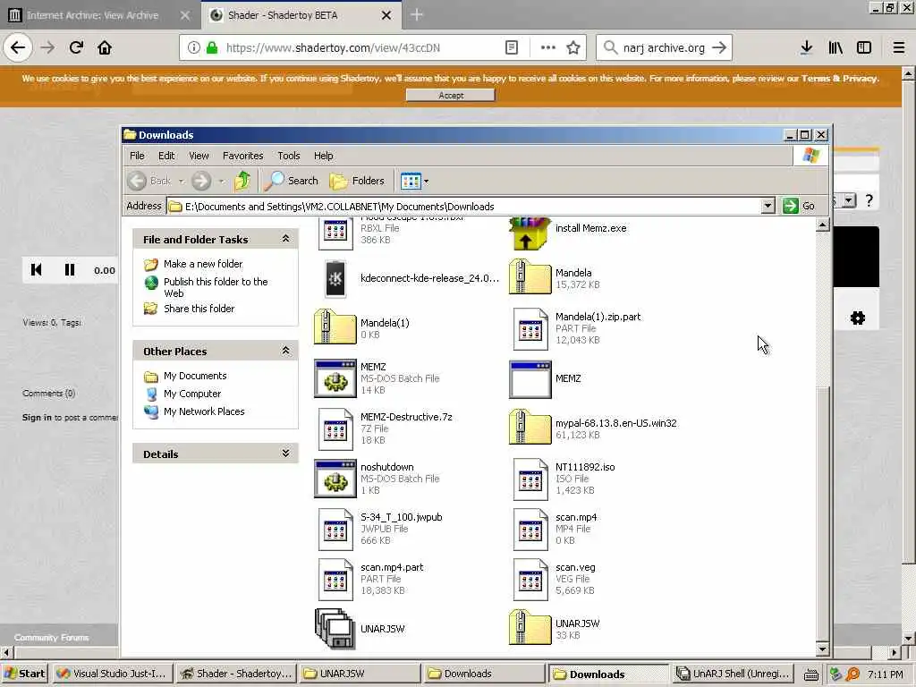Viewport: 916px width, 687px height.
Task: Open the View menu
Action: (199, 156)
